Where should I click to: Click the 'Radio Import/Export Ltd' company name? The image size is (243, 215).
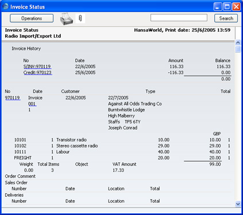click(33, 36)
